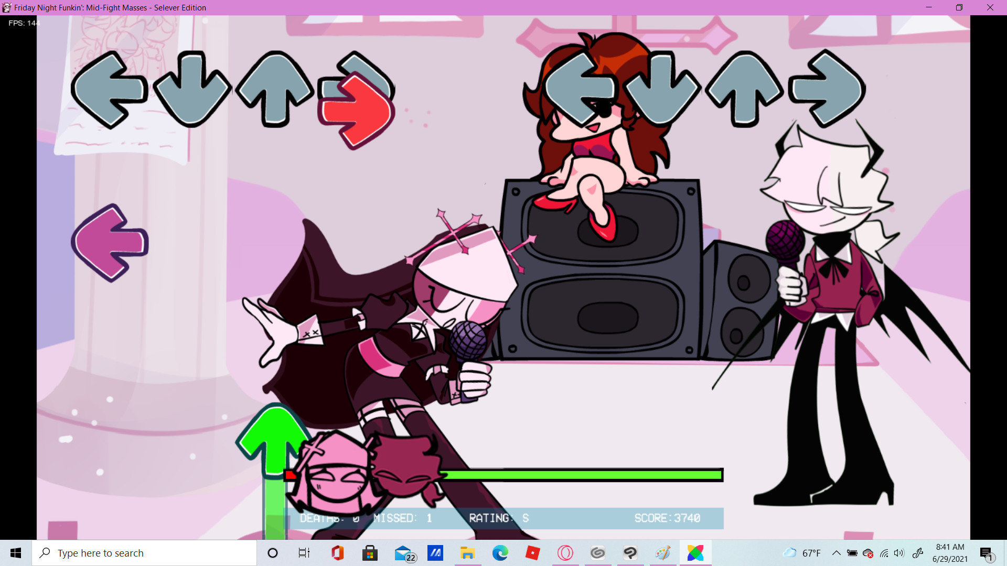Open Roblox from the taskbar

click(533, 553)
